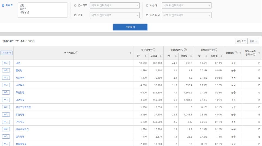Sort 월평균클릭수 PC column

point(176,56)
